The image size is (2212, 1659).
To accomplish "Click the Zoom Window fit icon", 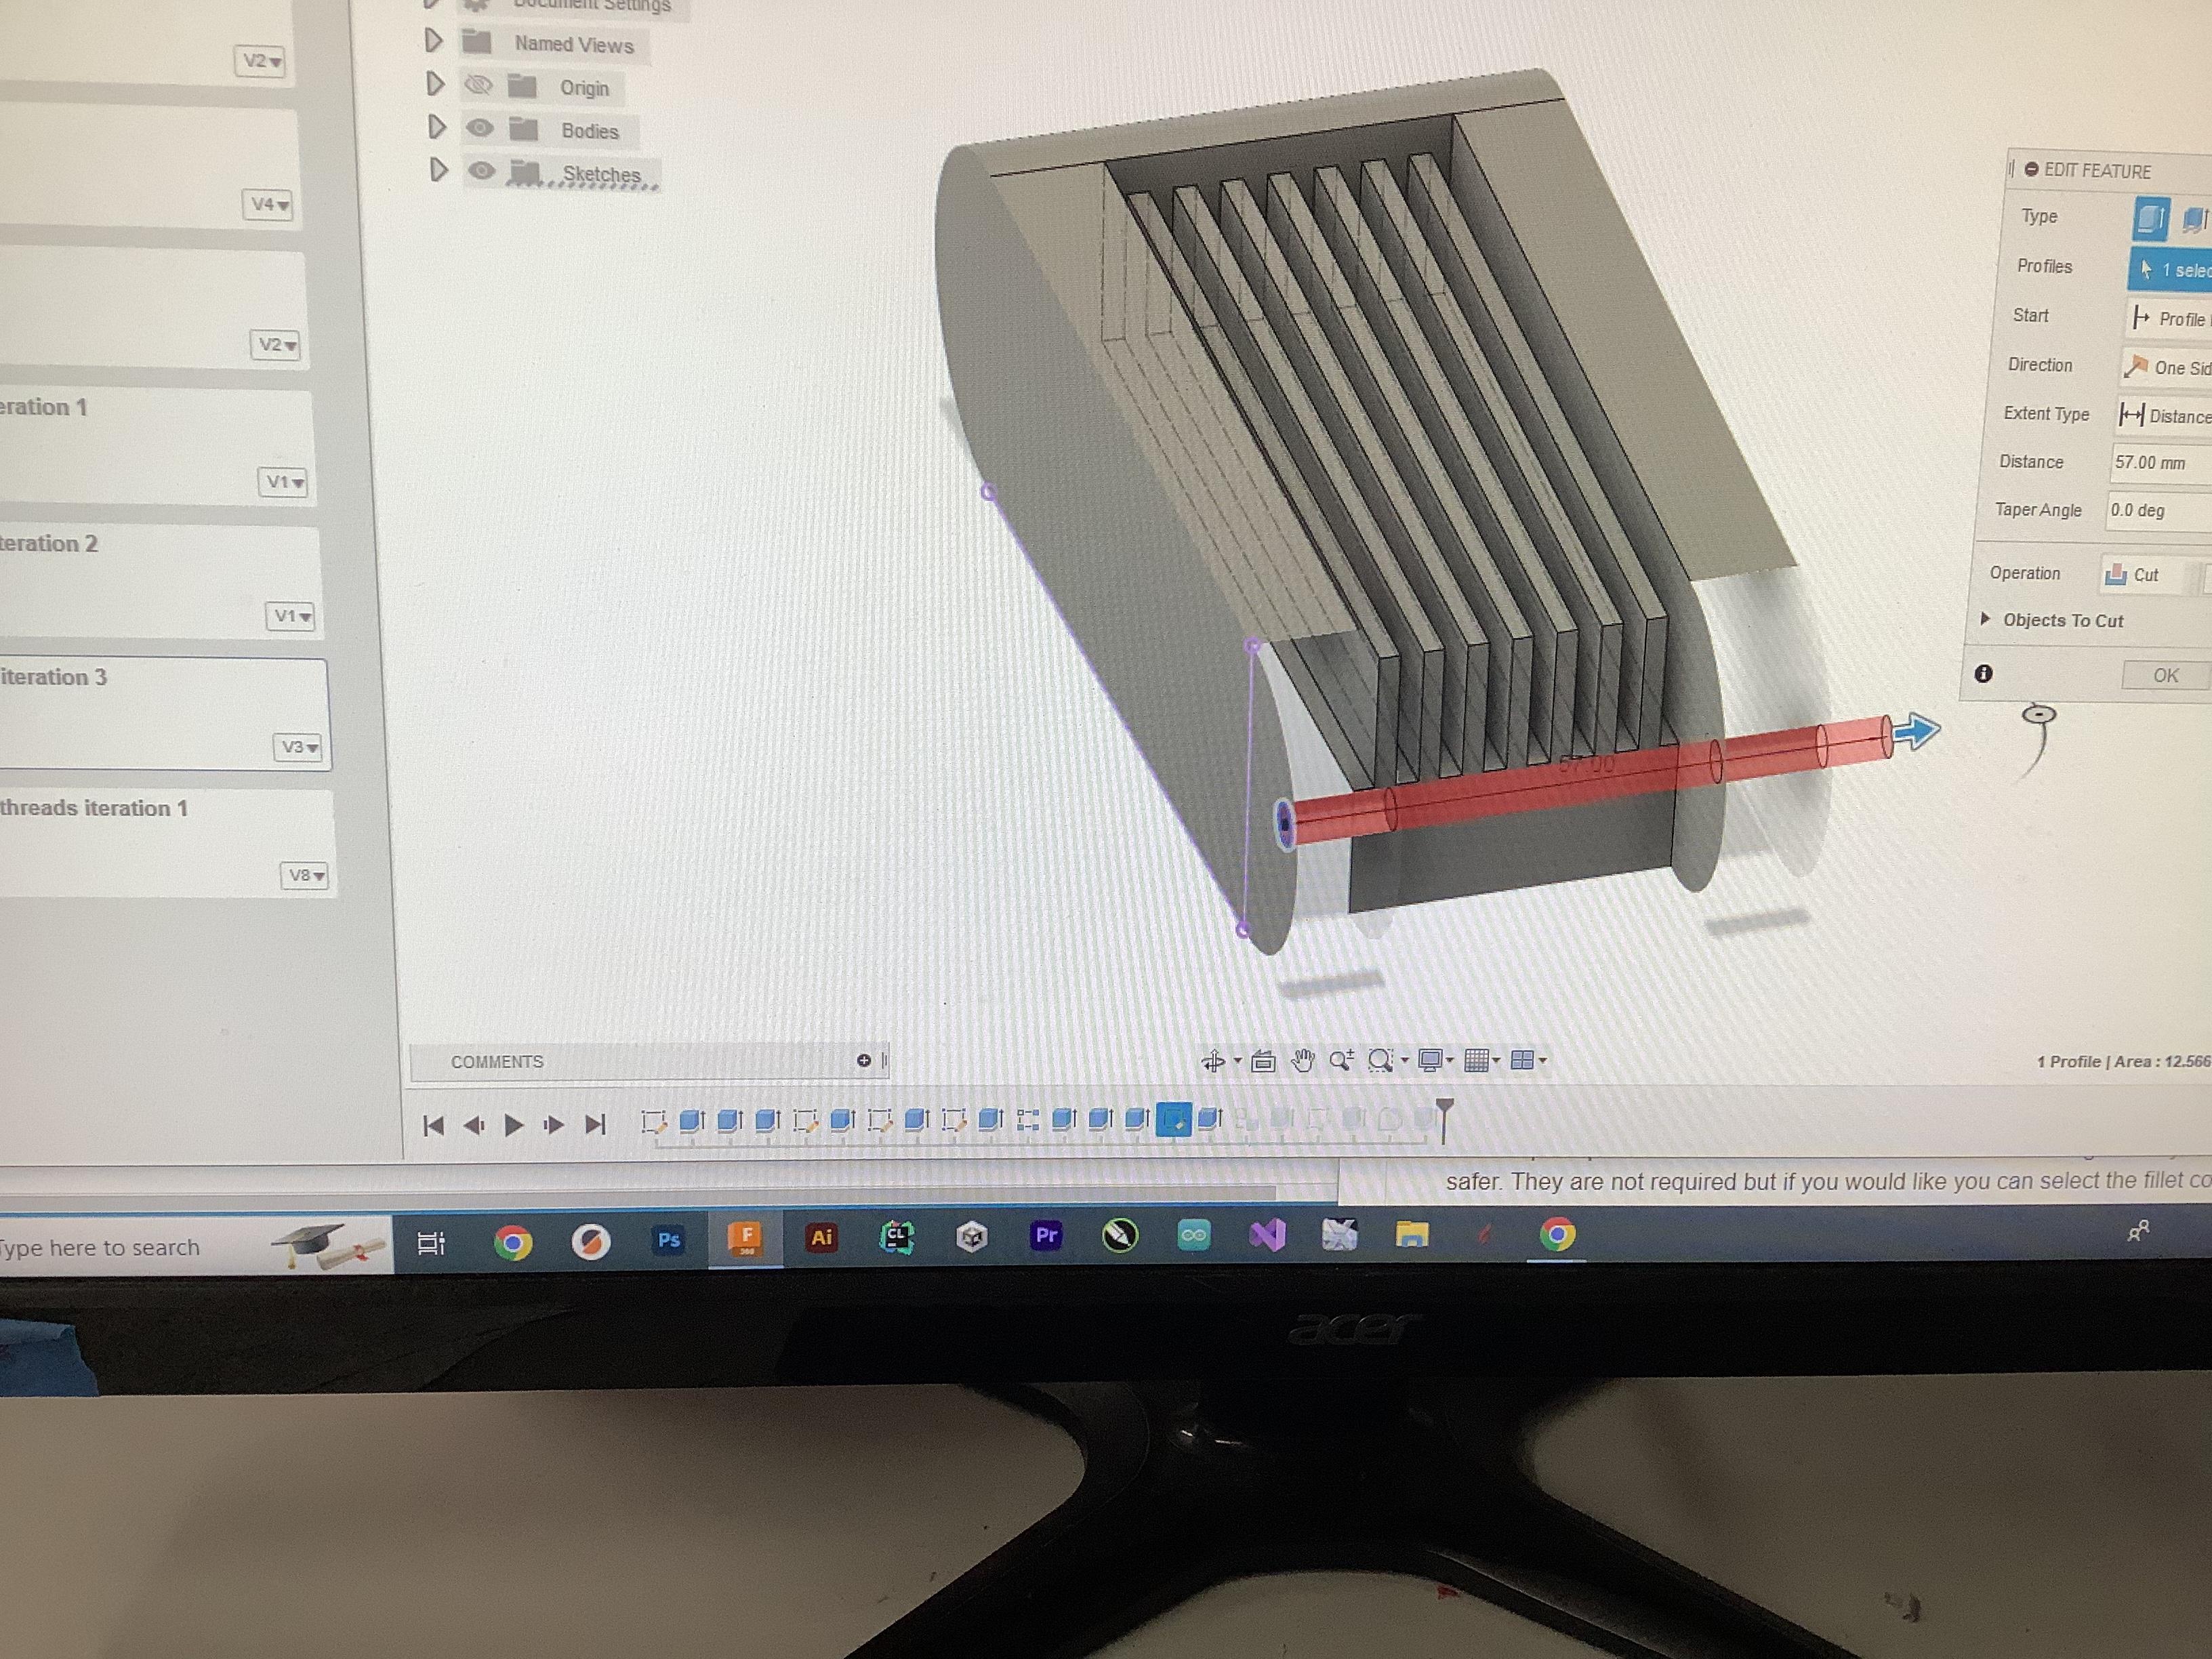I will coord(1380,1060).
